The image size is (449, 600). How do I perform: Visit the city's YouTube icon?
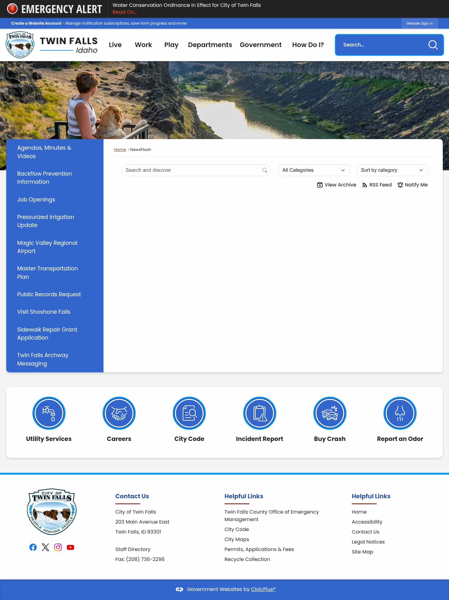(x=70, y=547)
